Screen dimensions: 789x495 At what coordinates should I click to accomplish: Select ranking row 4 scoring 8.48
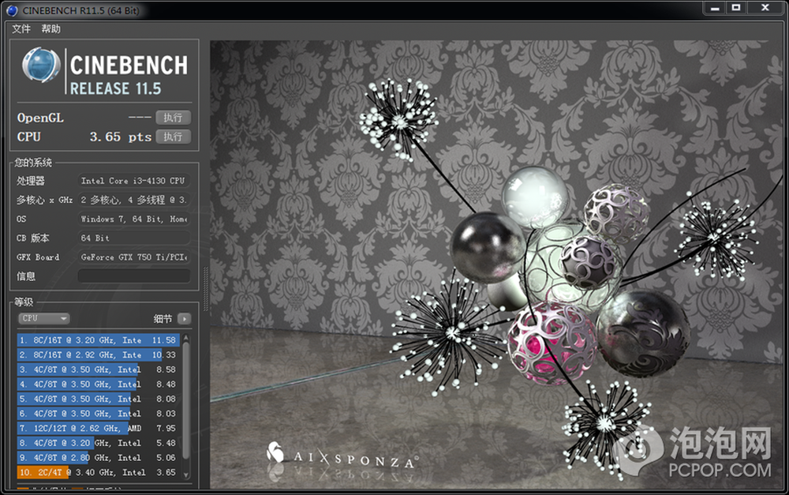tap(98, 384)
